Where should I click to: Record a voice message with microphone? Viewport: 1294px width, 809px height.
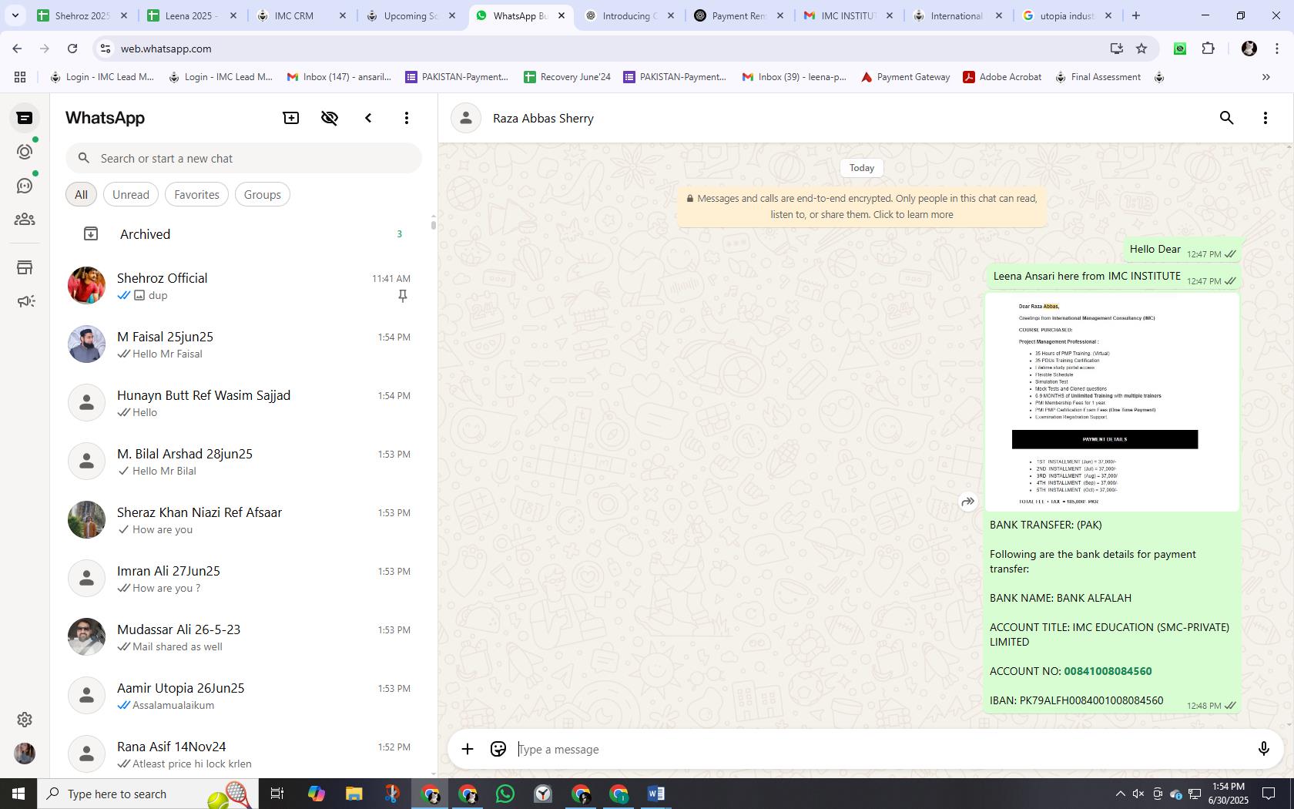(1263, 749)
